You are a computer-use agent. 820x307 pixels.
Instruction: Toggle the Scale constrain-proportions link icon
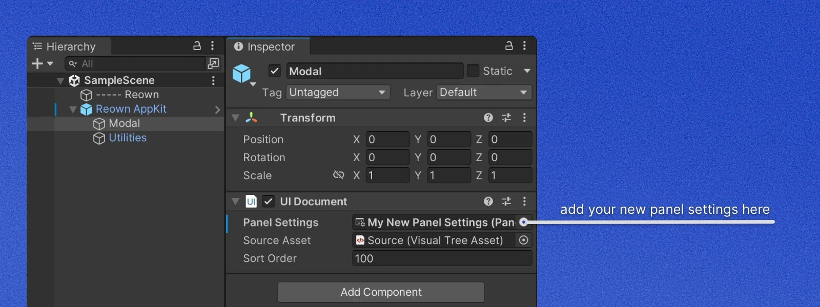[339, 175]
